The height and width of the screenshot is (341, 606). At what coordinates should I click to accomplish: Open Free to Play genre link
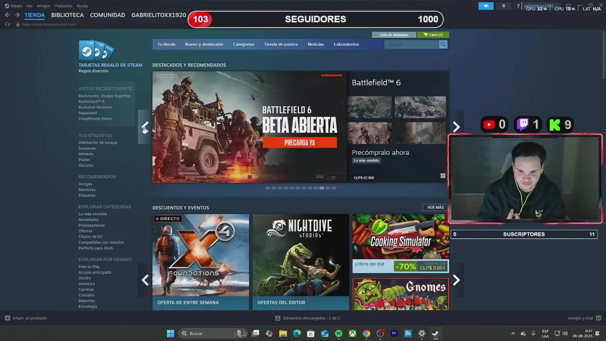89,267
